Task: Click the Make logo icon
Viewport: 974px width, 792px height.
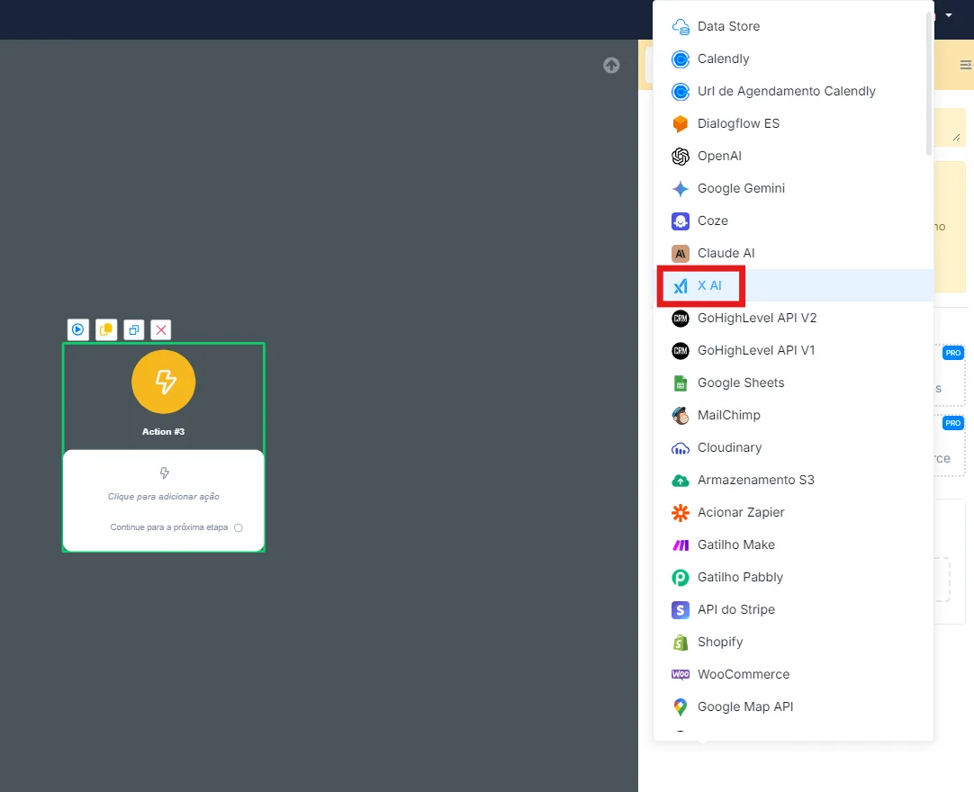Action: [681, 544]
